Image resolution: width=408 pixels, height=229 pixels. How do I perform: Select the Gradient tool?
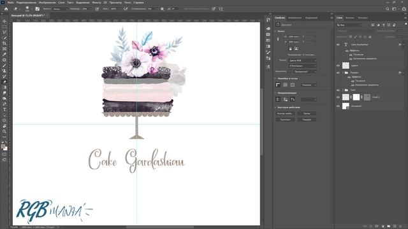pos(4,87)
